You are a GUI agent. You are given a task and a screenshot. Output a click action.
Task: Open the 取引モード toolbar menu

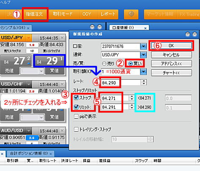63,14
